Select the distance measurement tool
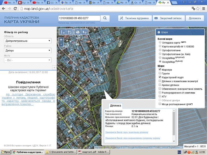 tap(63, 32)
